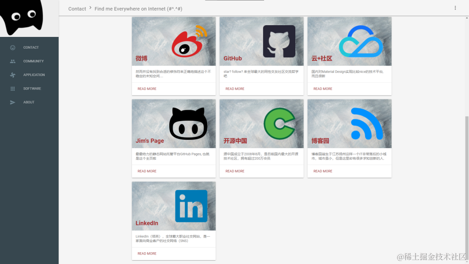Click the GitHub card description starting 'star? follow?'

click(261, 74)
